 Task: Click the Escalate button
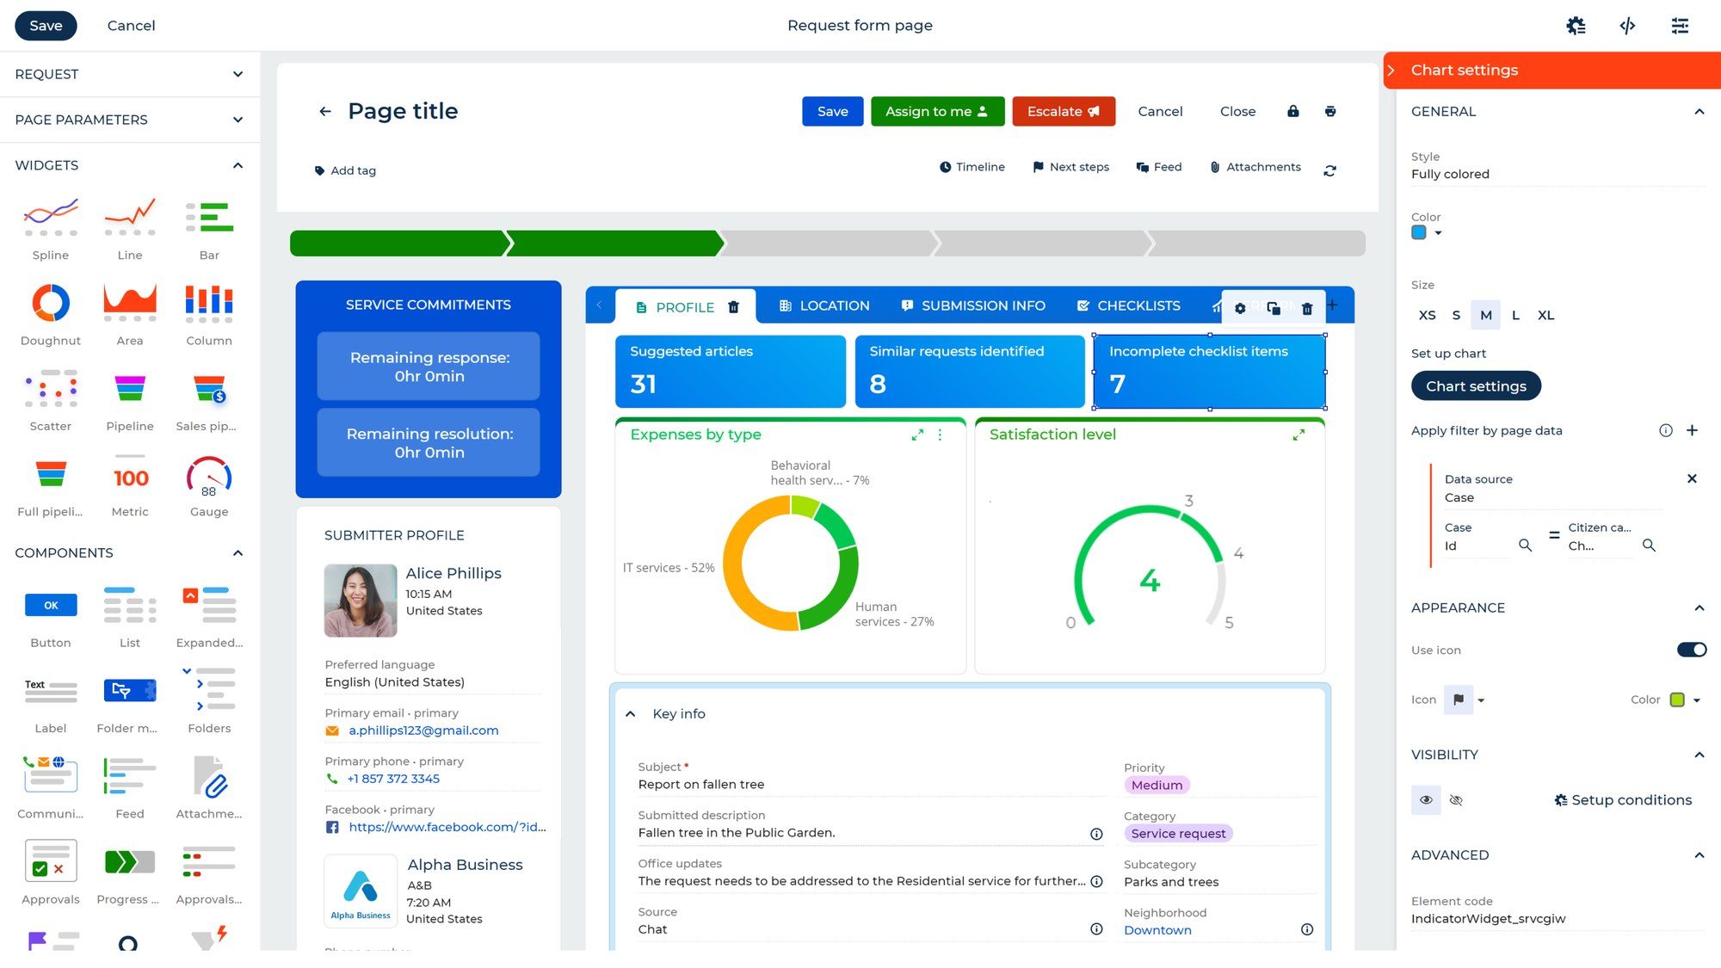[x=1064, y=111]
